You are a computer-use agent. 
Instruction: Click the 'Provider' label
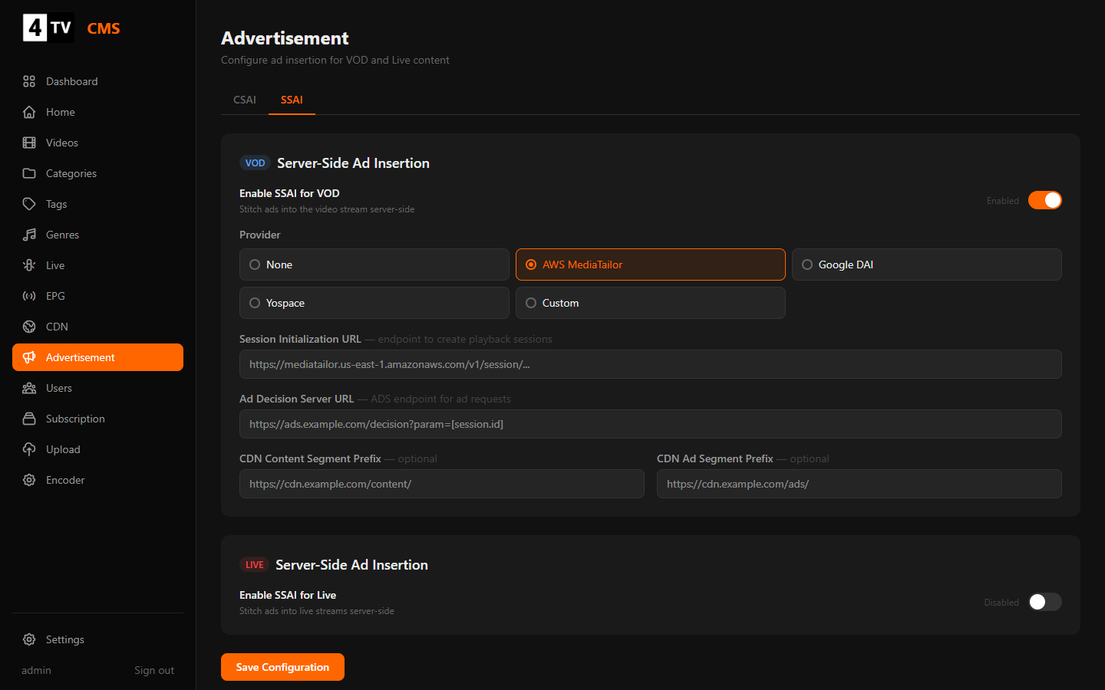(x=260, y=235)
